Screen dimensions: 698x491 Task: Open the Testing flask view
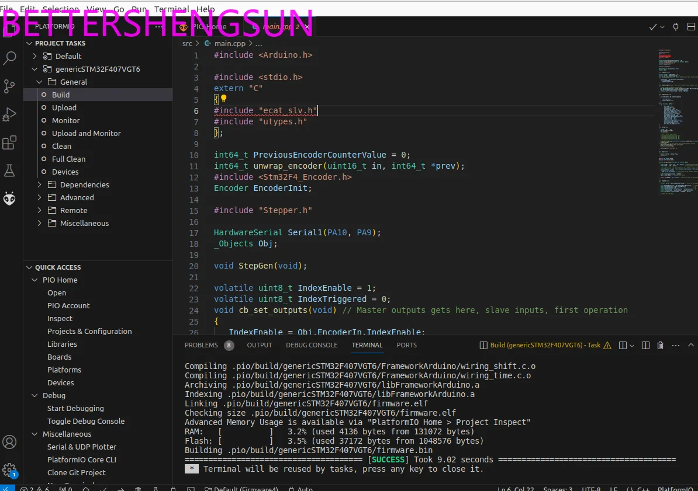pyautogui.click(x=9, y=170)
